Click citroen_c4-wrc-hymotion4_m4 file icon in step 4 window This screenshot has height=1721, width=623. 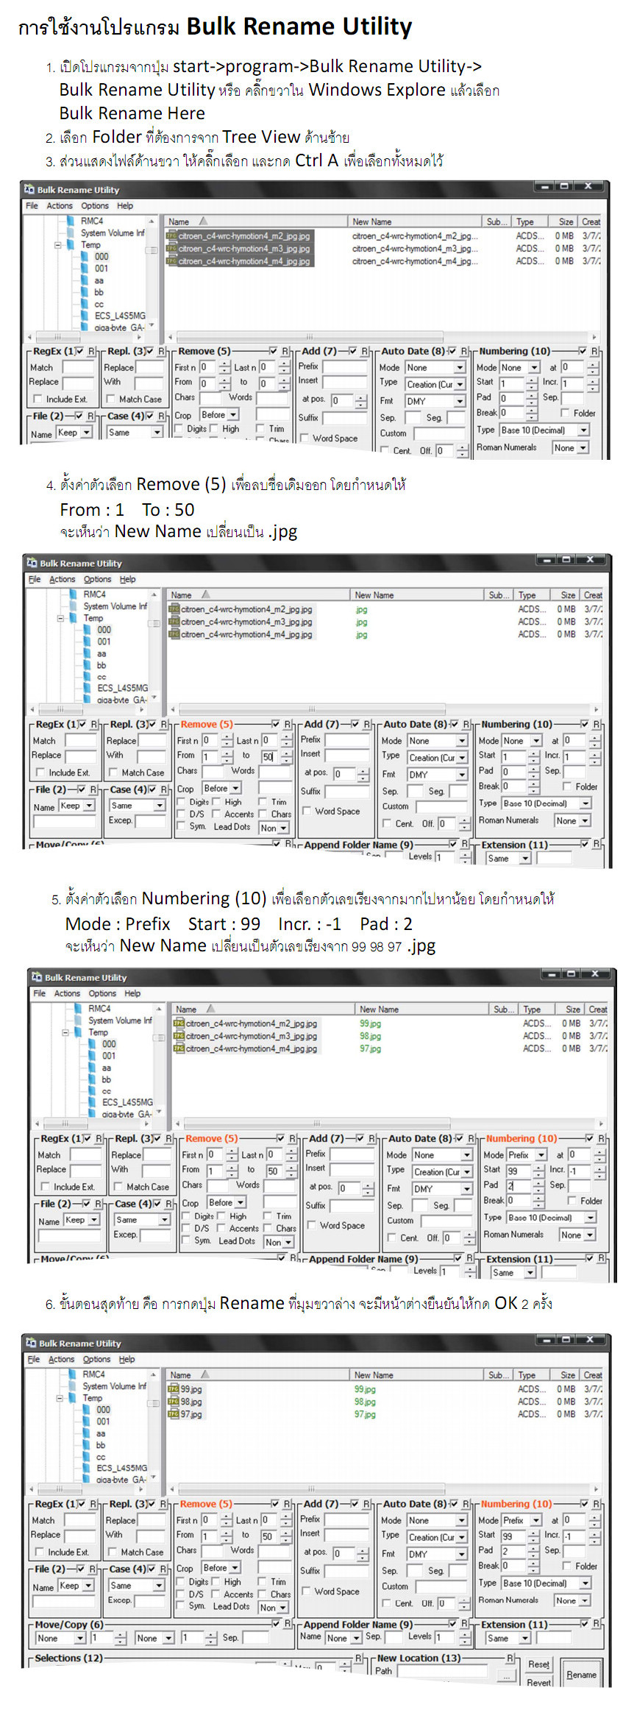point(174,634)
